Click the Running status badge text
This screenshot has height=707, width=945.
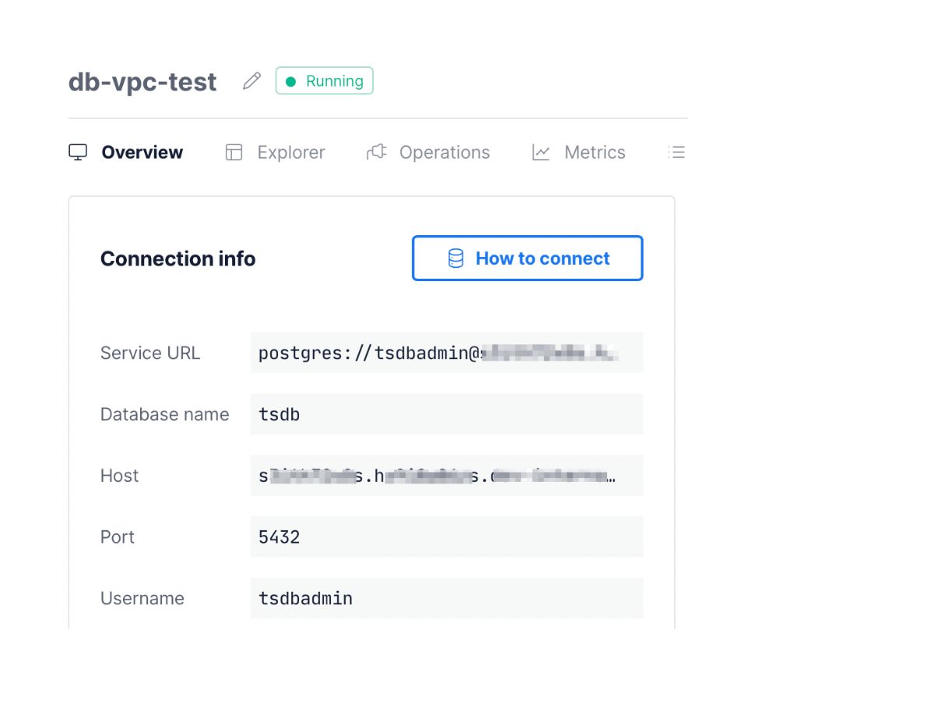tap(334, 82)
